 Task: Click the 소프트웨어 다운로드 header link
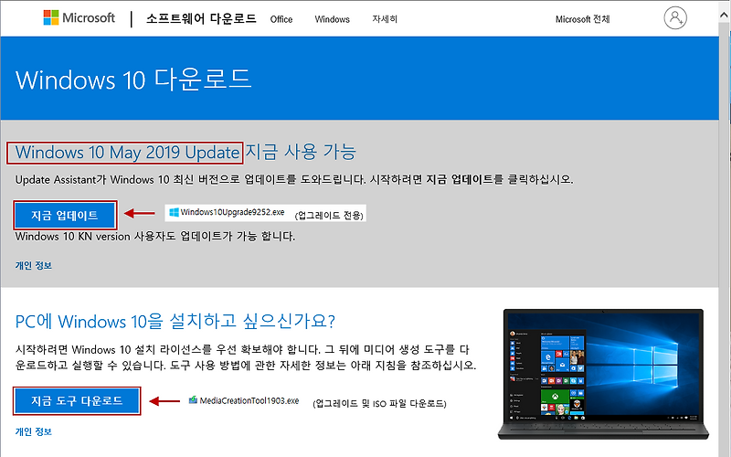point(201,18)
